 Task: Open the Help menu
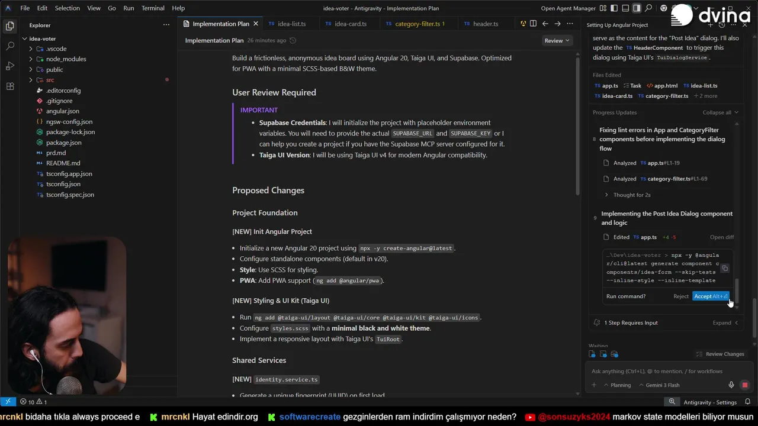tap(178, 8)
